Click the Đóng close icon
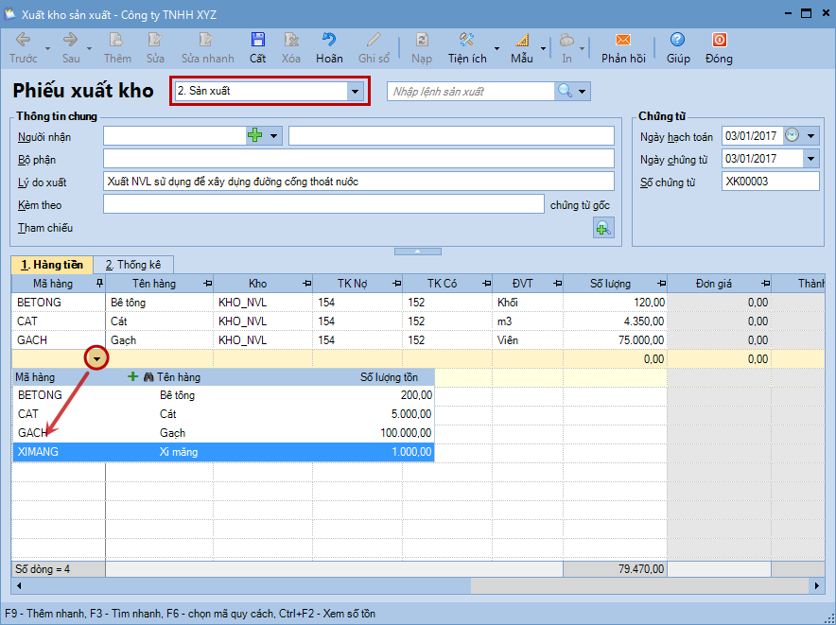The width and height of the screenshot is (836, 625). point(719,40)
